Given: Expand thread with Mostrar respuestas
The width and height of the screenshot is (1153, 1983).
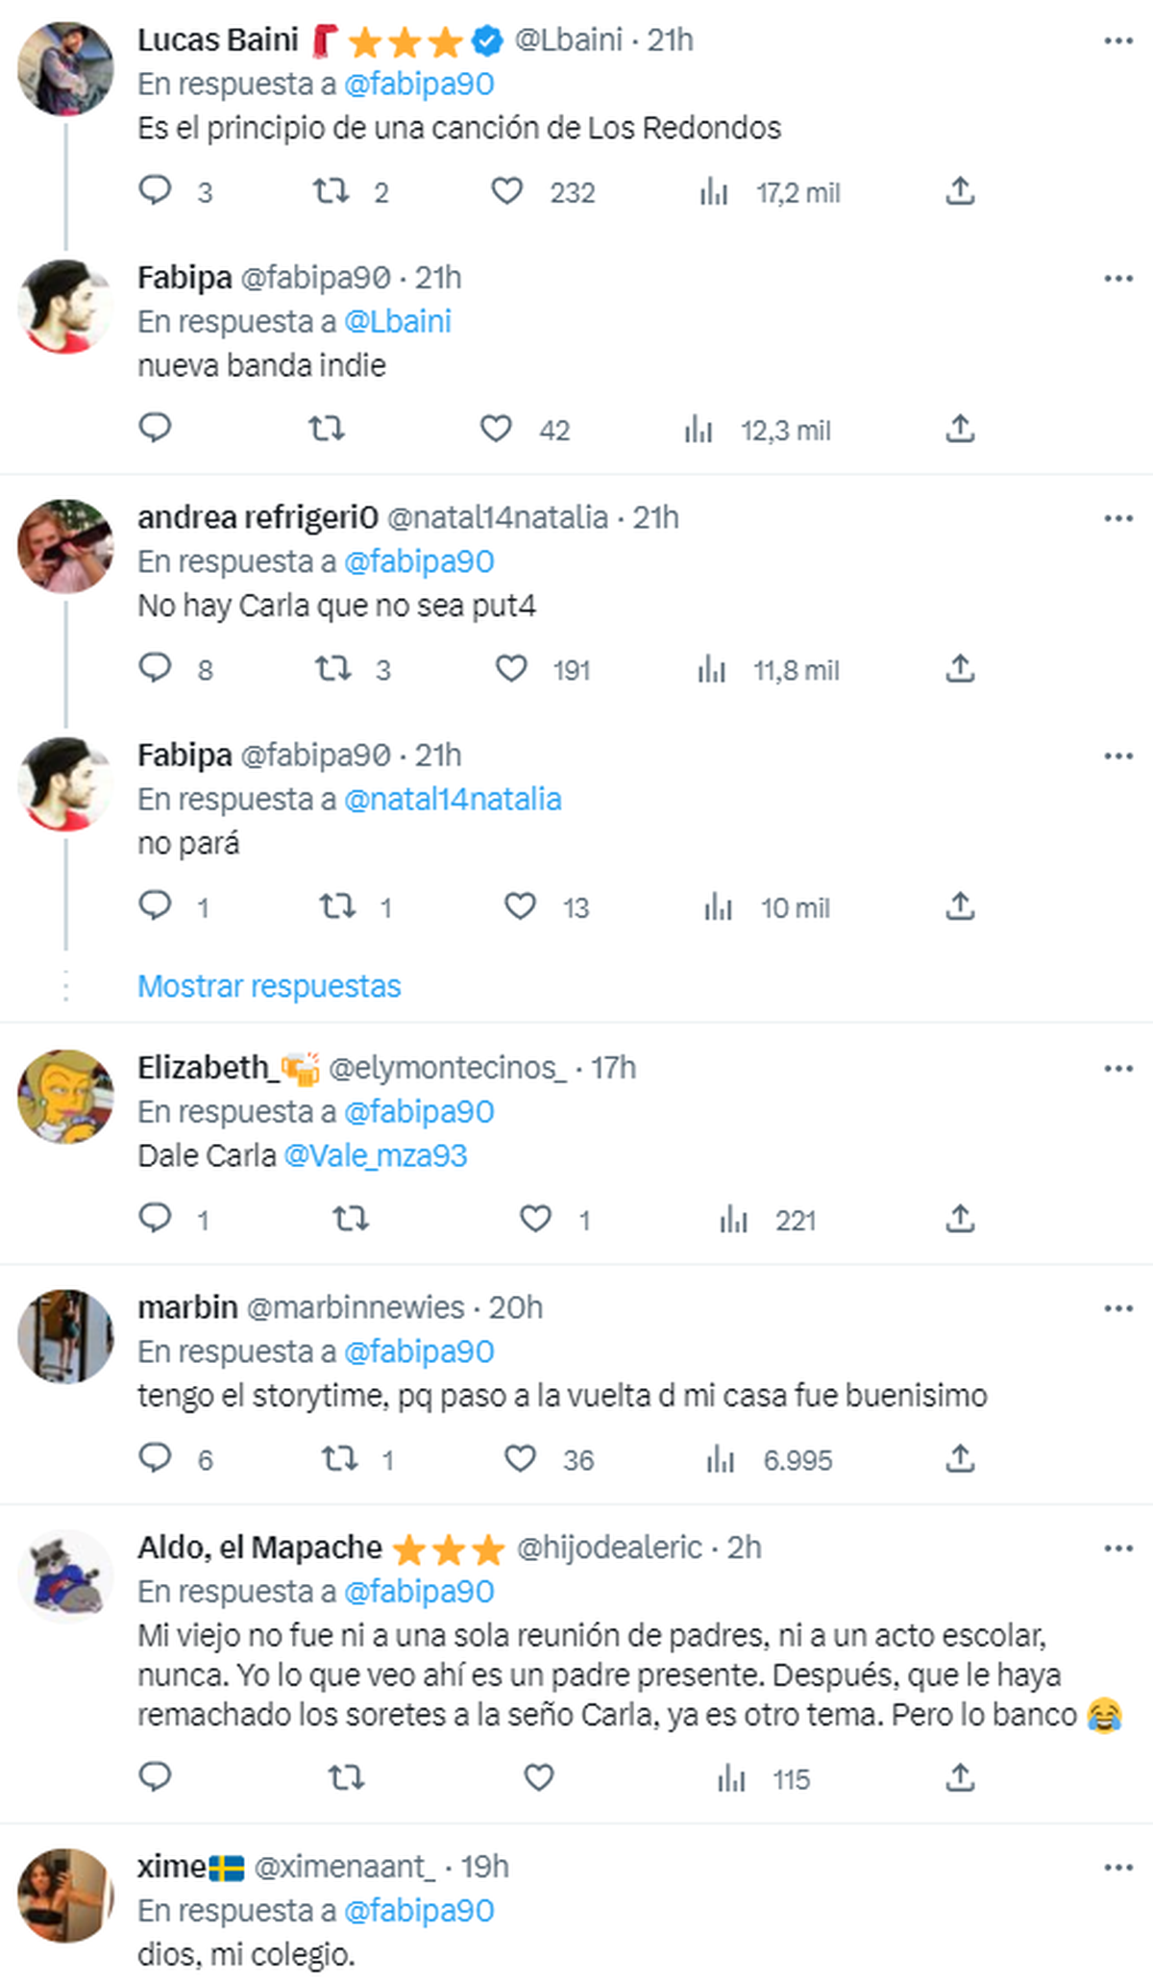Looking at the screenshot, I should [x=269, y=986].
